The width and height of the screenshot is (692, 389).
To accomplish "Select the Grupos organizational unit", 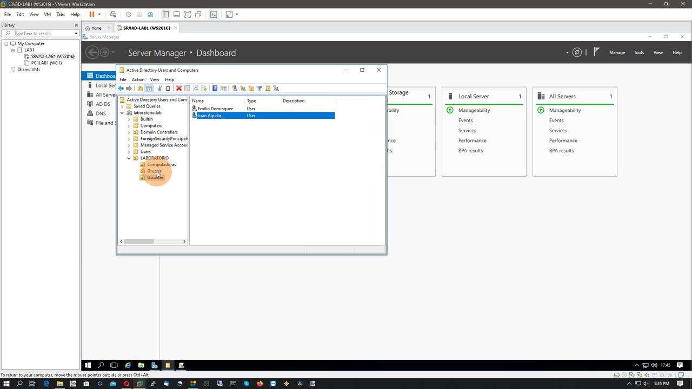I will pyautogui.click(x=154, y=171).
